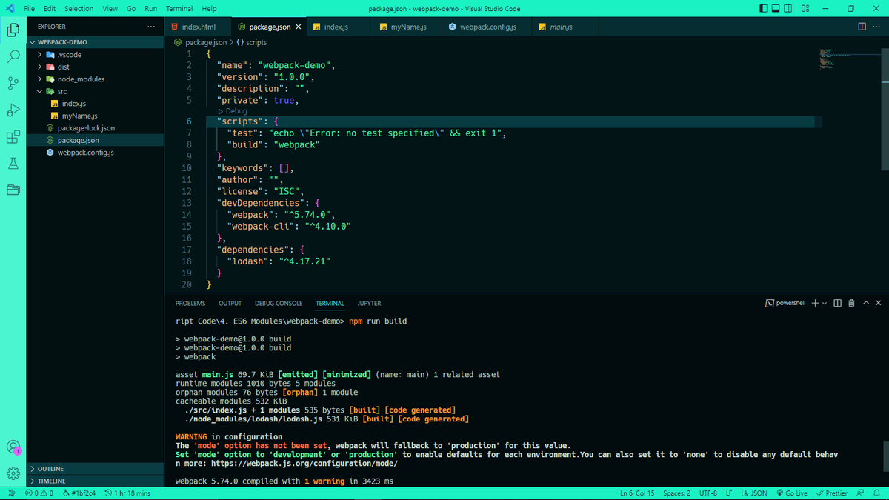Open the 1 hr 18 mins time tracker status
The width and height of the screenshot is (889, 500).
pyautogui.click(x=127, y=493)
